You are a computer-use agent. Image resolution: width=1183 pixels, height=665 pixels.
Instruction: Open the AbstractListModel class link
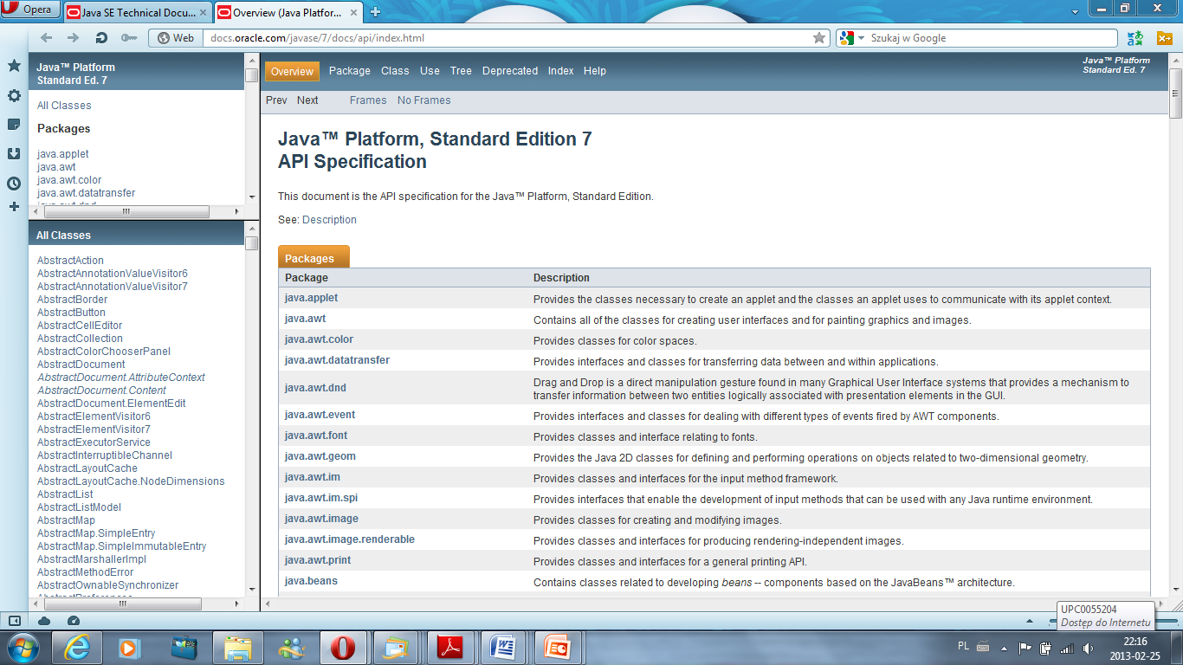79,507
